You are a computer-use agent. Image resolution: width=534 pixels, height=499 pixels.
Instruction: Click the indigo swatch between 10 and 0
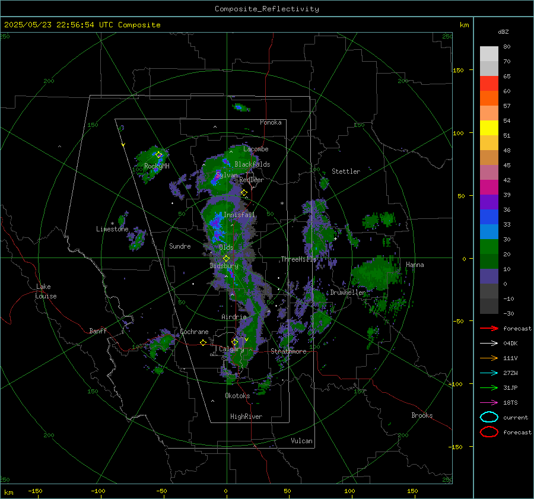pos(489,276)
